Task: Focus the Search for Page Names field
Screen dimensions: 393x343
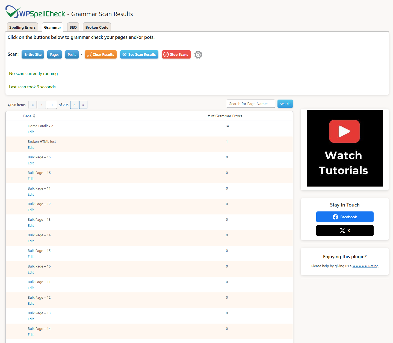Action: 251,104
